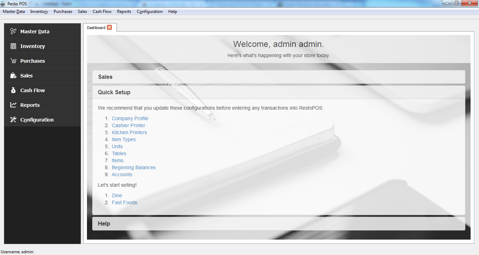
Task: Click the Resto POS title bar app icon
Action: pyautogui.click(x=3, y=3)
